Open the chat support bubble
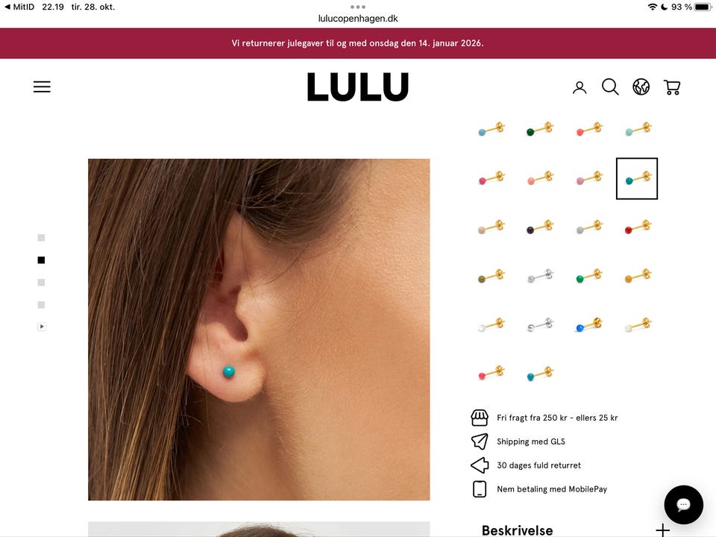Viewport: 716px width, 537px height. (684, 505)
